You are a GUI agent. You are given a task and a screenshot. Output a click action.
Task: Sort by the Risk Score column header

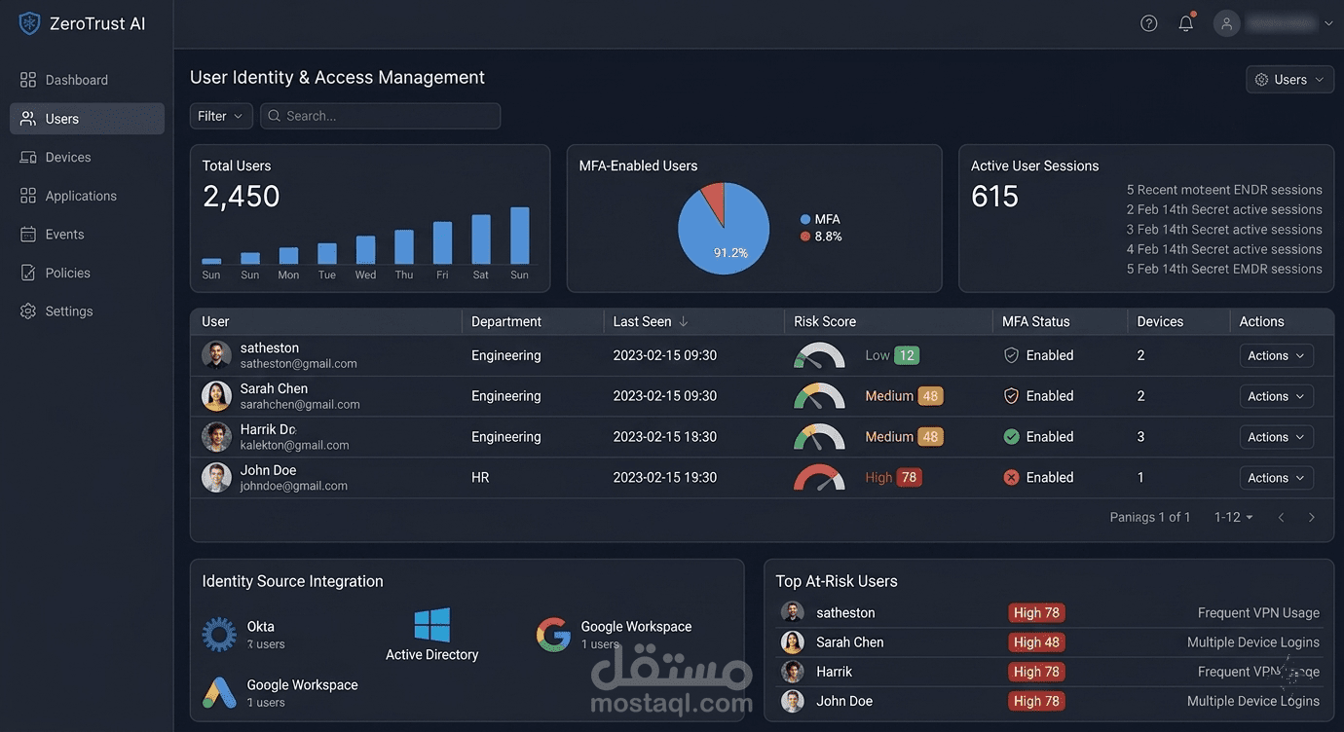click(x=825, y=321)
